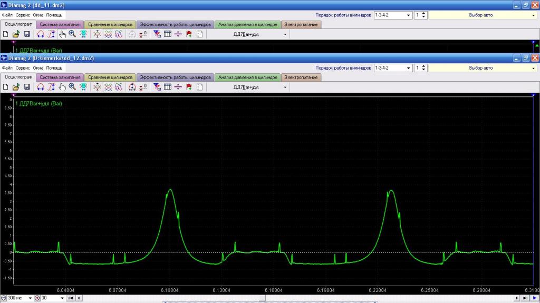The width and height of the screenshot is (540, 303).
Task: Select vertical measurement tool in dd_12 window
Action: pos(51,87)
